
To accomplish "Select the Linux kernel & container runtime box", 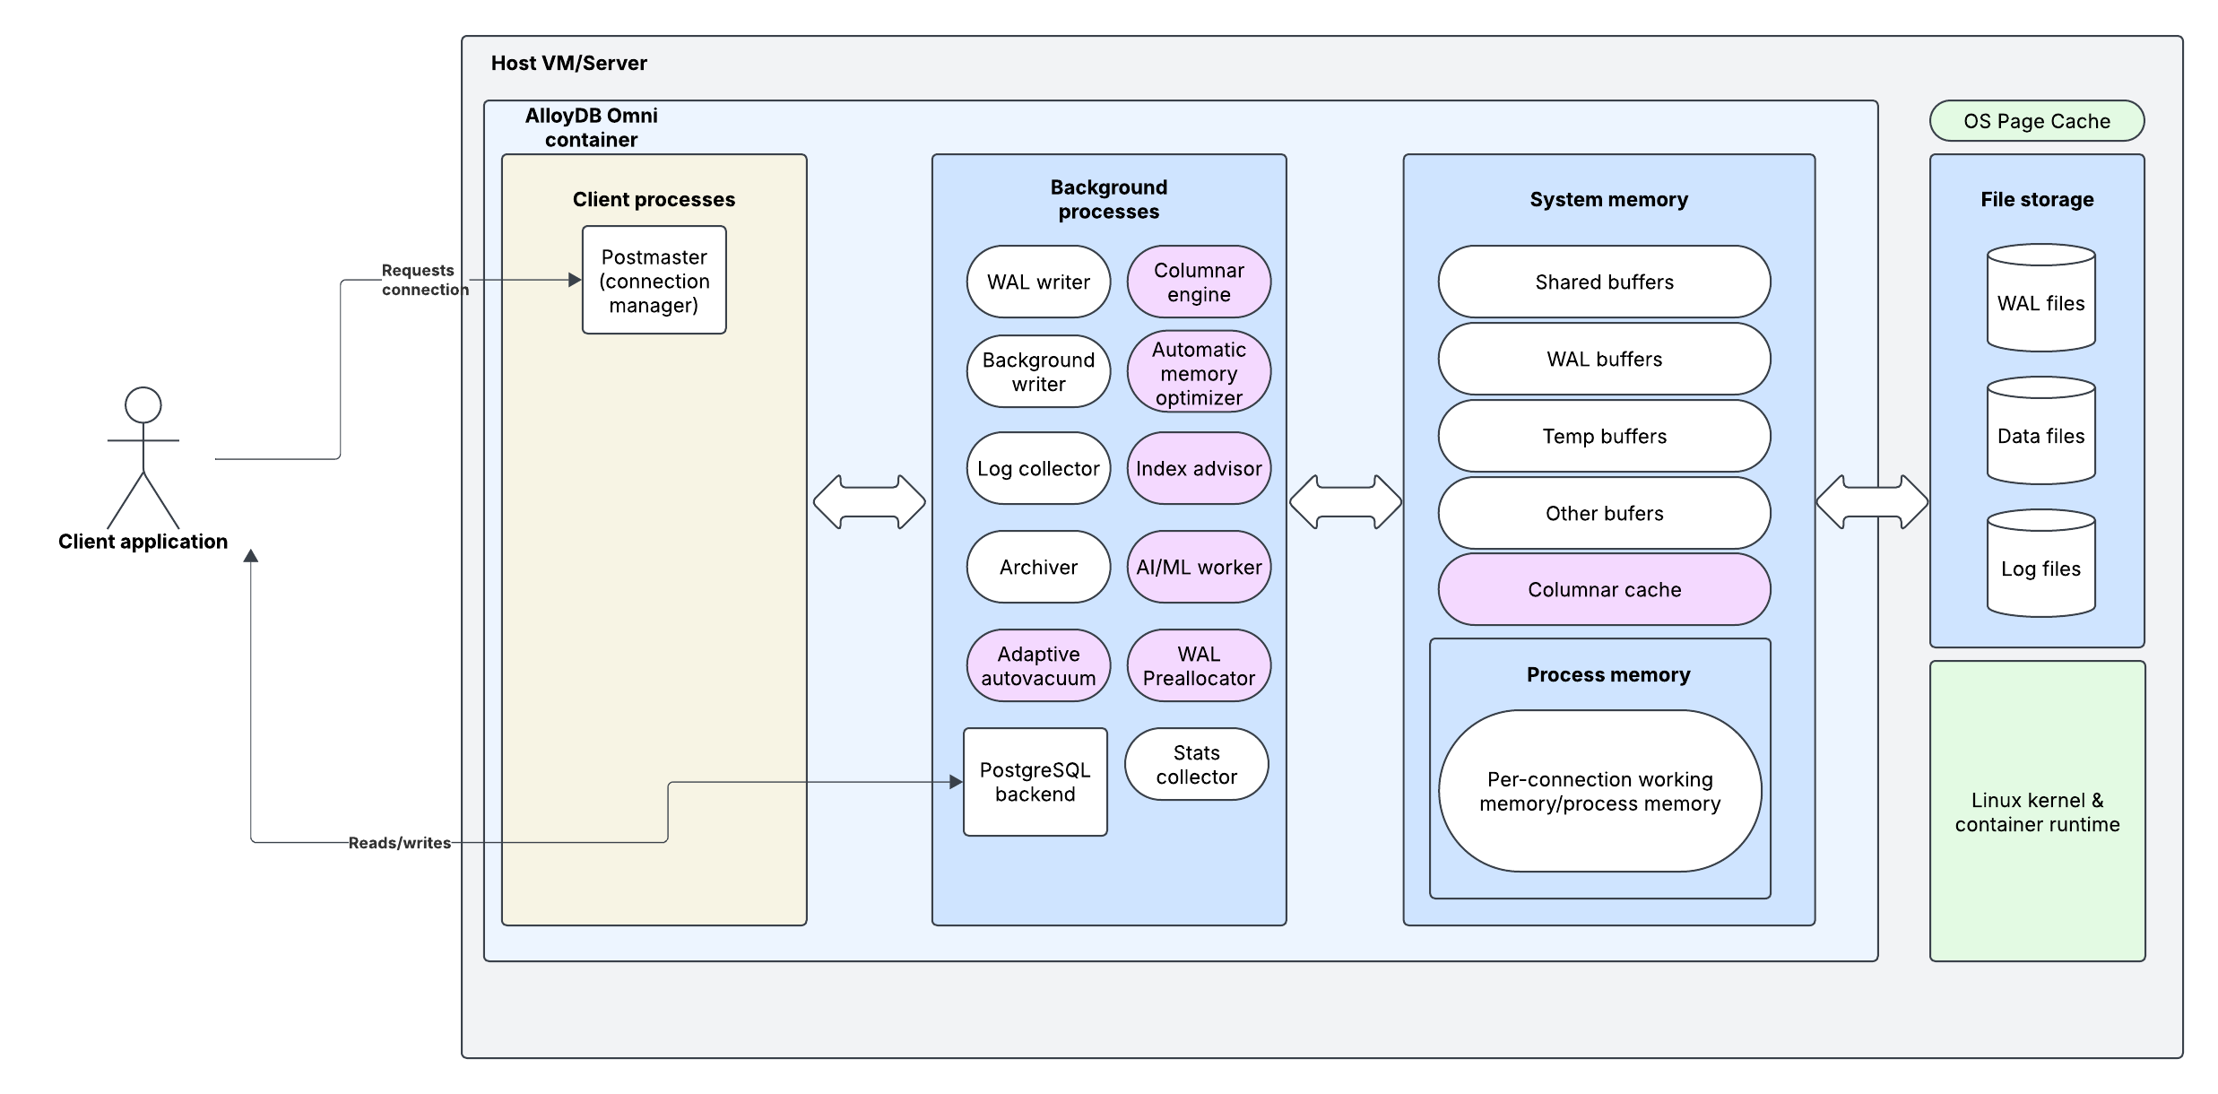I will 2037,812.
